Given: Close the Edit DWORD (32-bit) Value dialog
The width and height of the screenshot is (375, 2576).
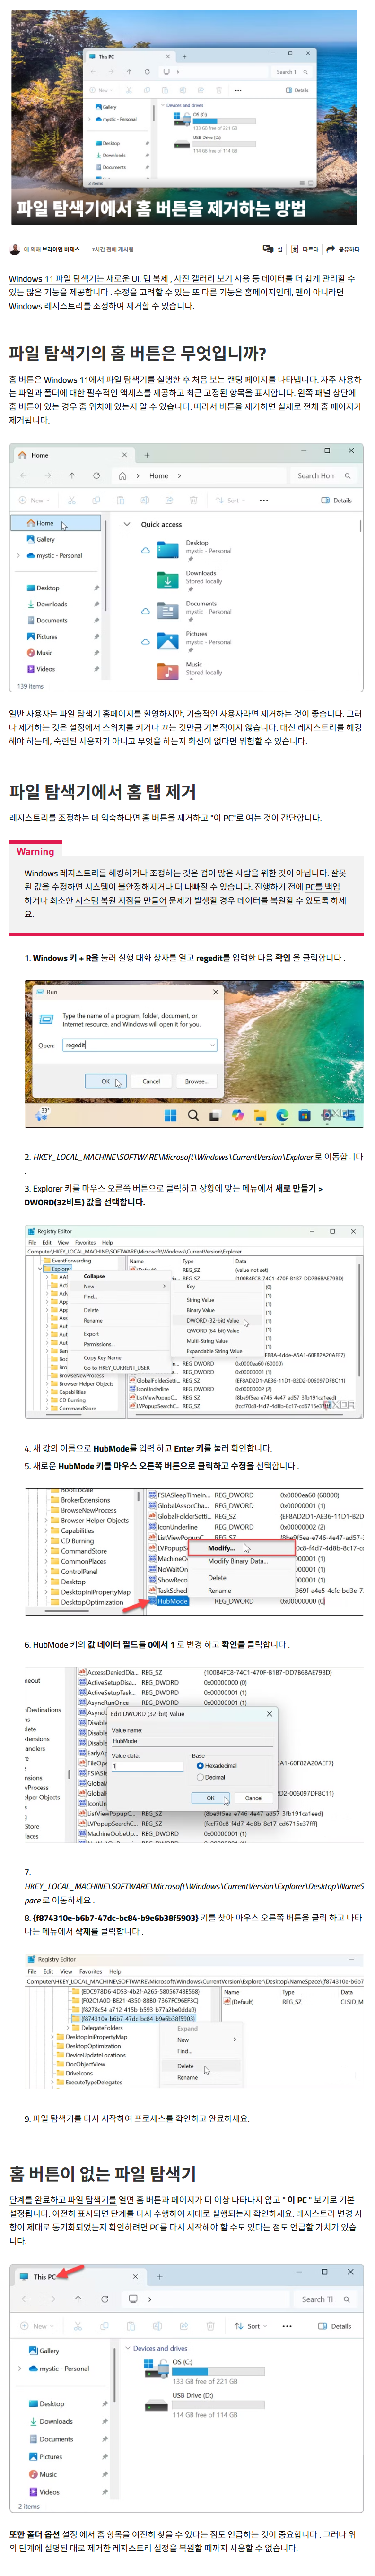Looking at the screenshot, I should click(269, 1713).
